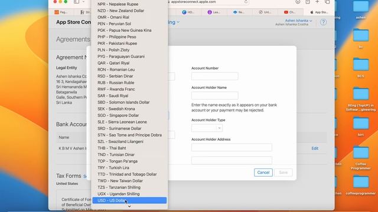
Task: Open Safari share icon
Action: pyautogui.click(x=308, y=2)
